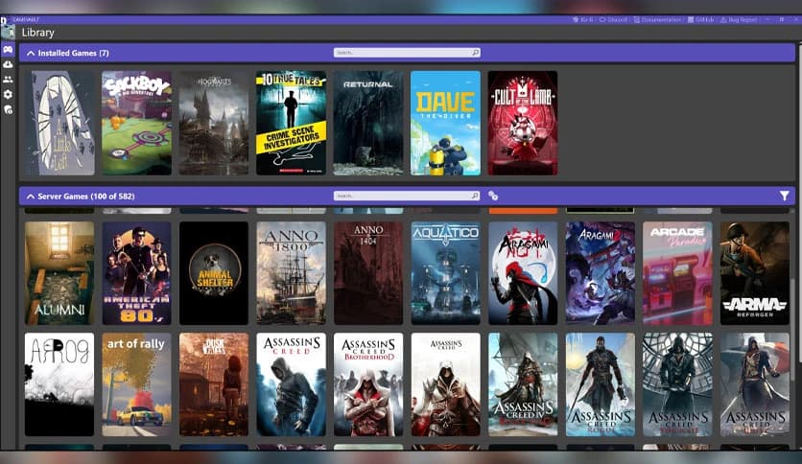The width and height of the screenshot is (802, 464).
Task: Open the Dave the Diver cover
Action: (x=445, y=123)
